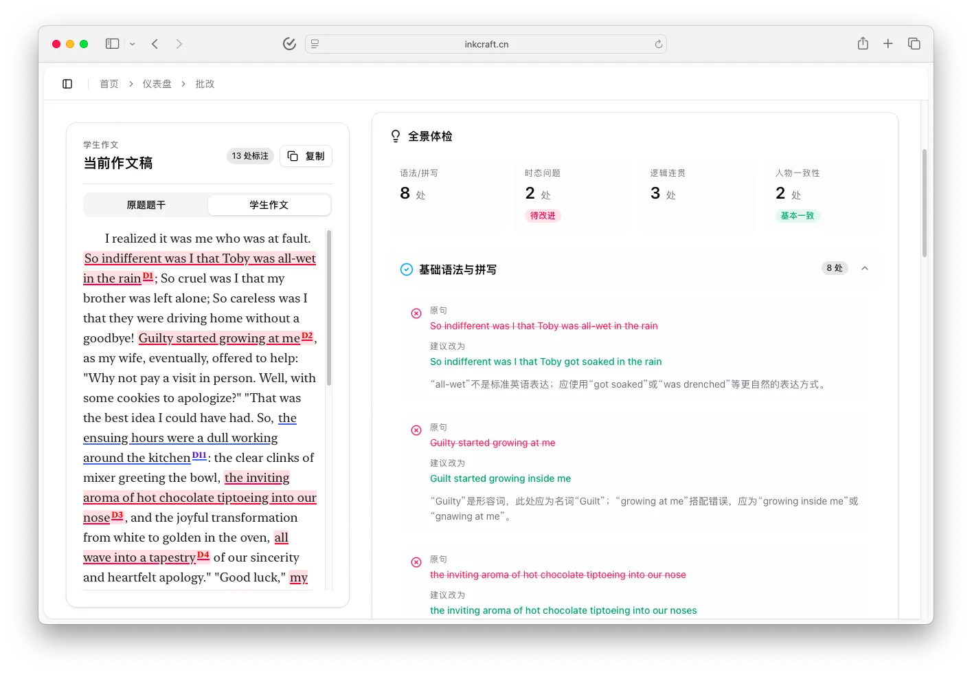The image size is (972, 675).
Task: Click the back navigation arrow
Action: [x=155, y=43]
